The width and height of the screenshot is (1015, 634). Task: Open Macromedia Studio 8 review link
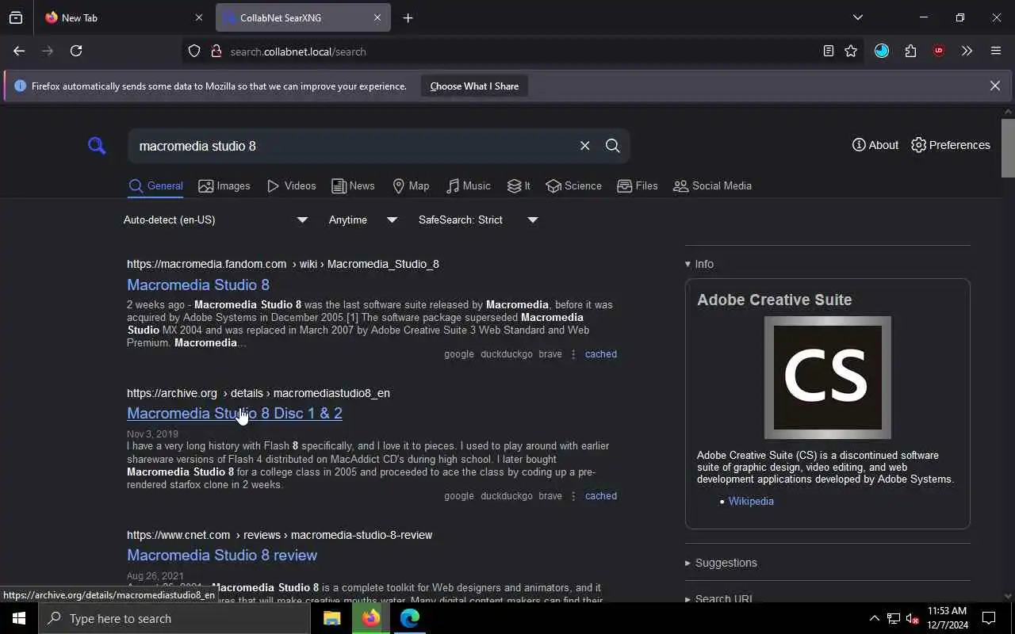click(222, 555)
